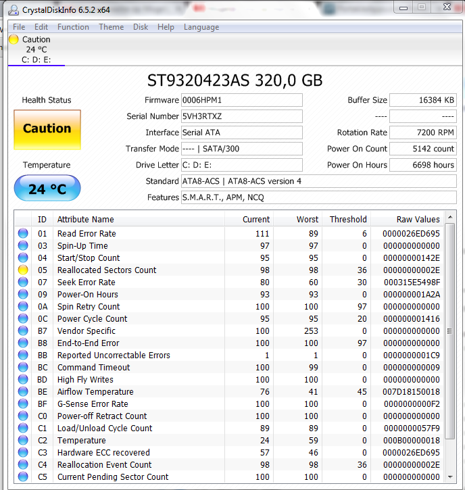Image resolution: width=465 pixels, height=490 pixels.
Task: Click the yellow Reallocated Sectors Count status icon
Action: (x=23, y=270)
